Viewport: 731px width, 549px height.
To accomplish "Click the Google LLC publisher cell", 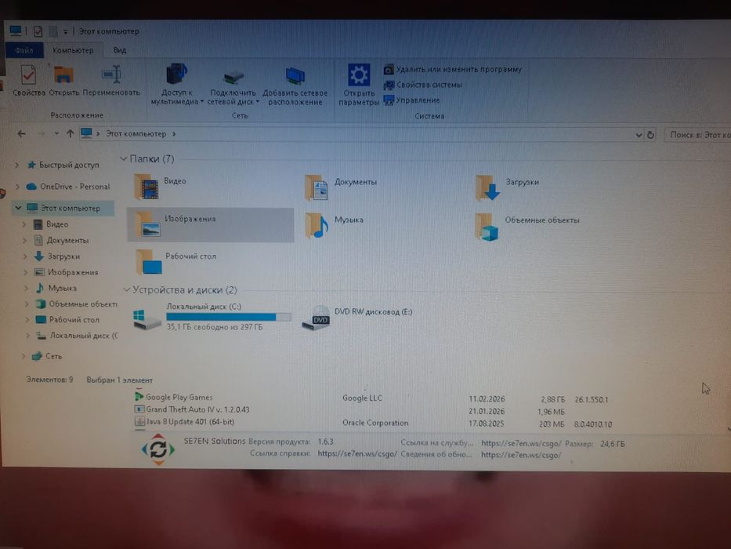I will coord(362,398).
